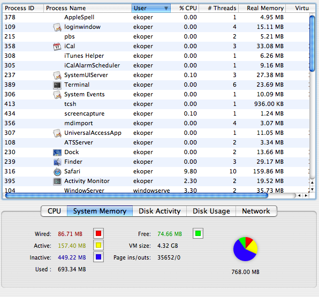Click the Finder face icon
The width and height of the screenshot is (319, 297).
pos(57,162)
